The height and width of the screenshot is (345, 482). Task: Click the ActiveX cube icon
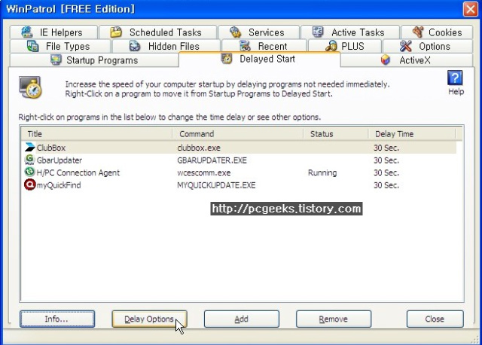[385, 60]
